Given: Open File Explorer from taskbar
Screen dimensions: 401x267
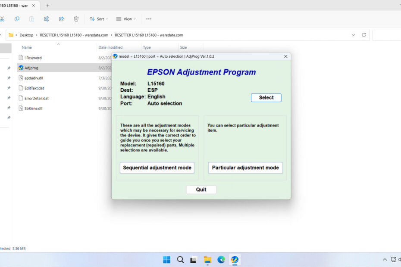Looking at the screenshot, I should [207, 260].
